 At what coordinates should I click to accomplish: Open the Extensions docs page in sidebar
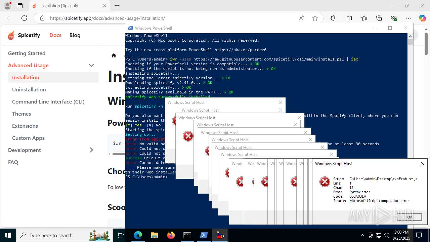click(25, 126)
